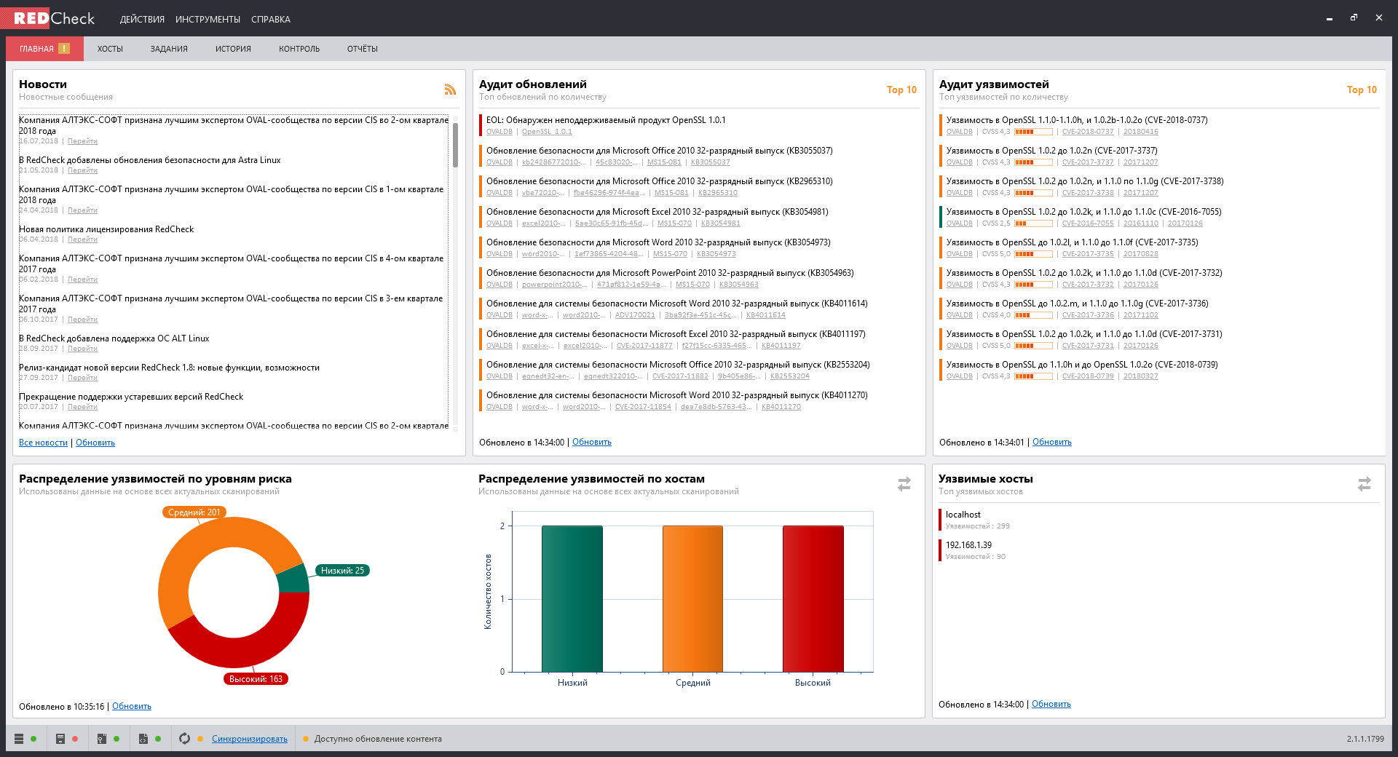
Task: Click the circular sync arrows icon
Action: (x=185, y=739)
